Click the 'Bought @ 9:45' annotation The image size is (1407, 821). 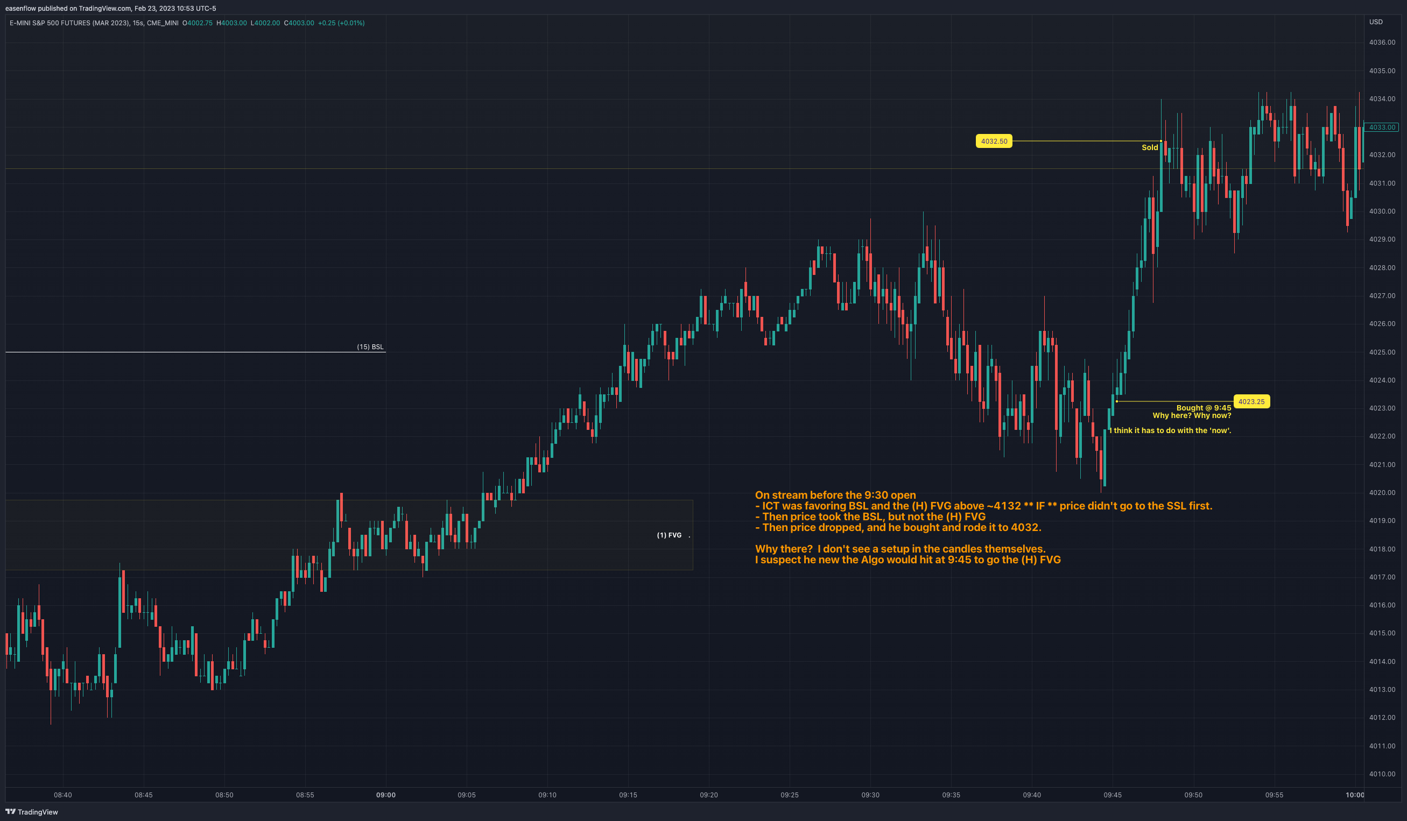(1203, 408)
